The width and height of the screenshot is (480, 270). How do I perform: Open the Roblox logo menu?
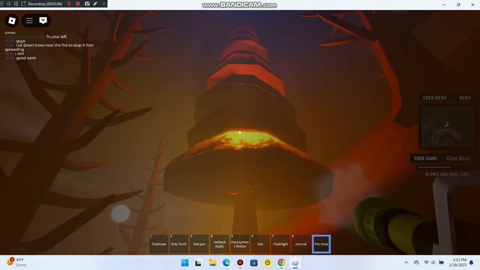coord(12,21)
